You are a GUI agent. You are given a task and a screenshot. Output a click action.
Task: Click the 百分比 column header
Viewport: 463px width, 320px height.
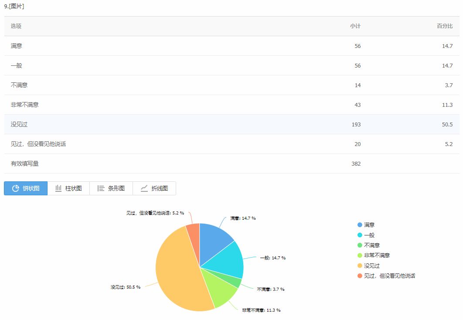[x=445, y=26]
